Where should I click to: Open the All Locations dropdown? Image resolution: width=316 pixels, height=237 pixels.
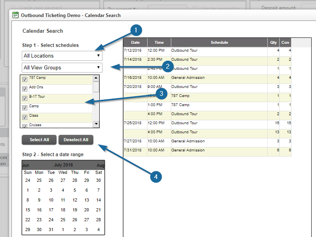[x=62, y=56]
